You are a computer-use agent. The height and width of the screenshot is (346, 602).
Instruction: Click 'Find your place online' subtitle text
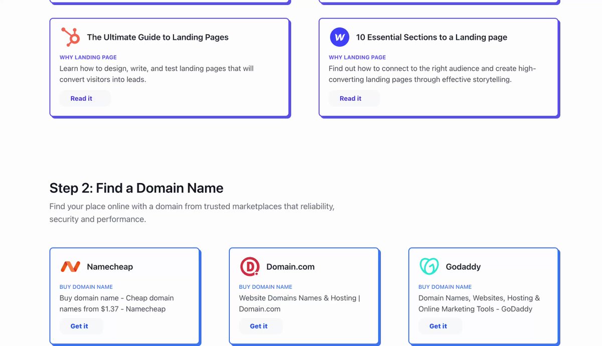click(192, 213)
